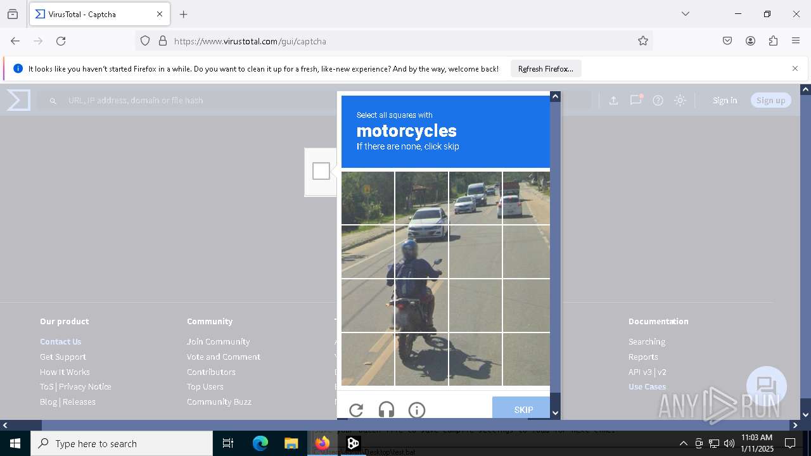The height and width of the screenshot is (456, 811).
Task: Open the list all tabs dropdown
Action: pos(685,14)
